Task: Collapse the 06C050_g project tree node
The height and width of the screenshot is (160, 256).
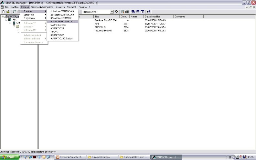Action: coord(3,16)
